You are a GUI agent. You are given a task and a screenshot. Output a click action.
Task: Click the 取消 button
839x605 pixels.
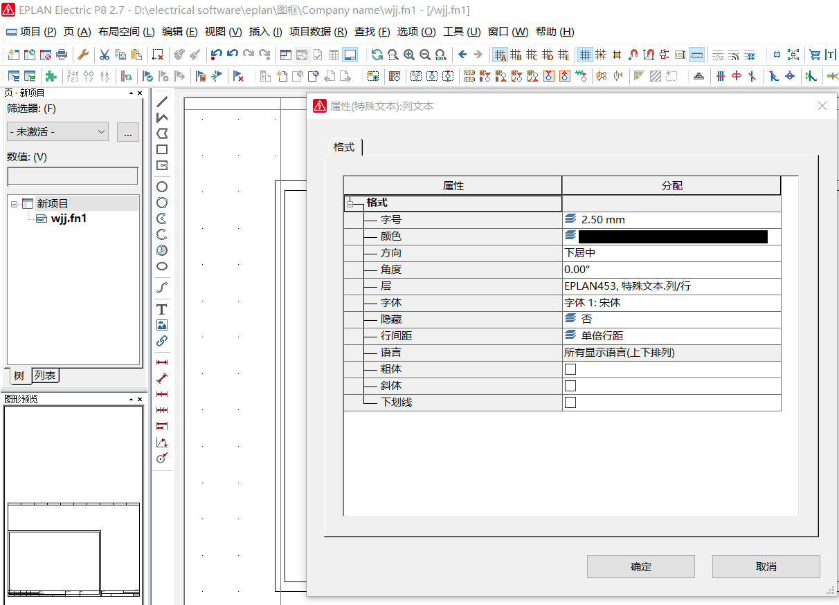[766, 567]
